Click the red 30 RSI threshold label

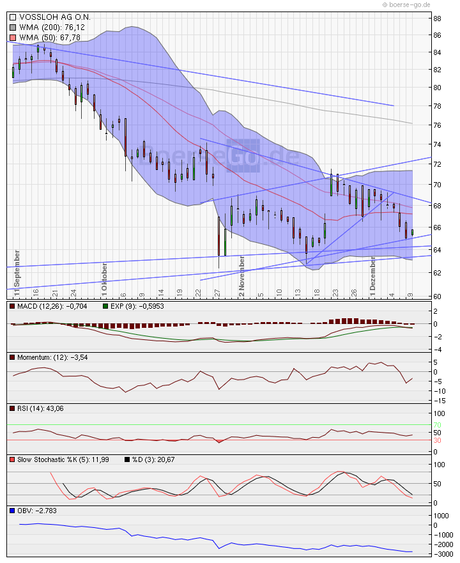point(437,440)
